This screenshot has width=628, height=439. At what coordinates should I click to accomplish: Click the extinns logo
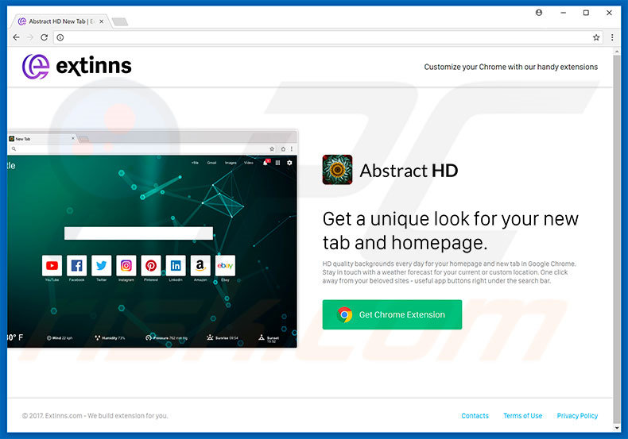coord(76,67)
